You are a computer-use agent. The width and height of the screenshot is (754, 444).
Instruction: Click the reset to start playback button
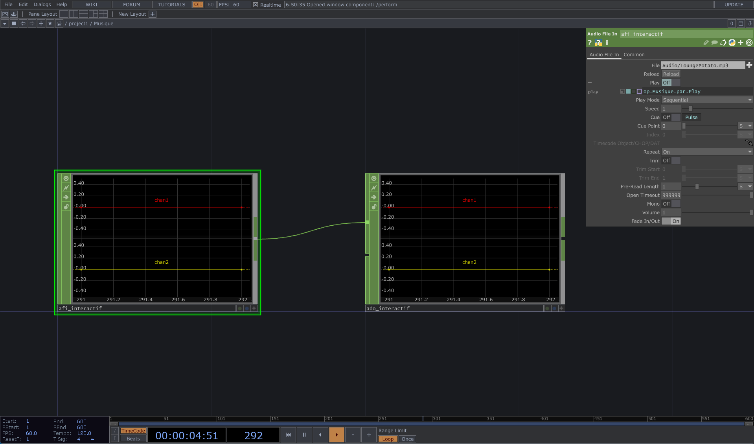click(x=288, y=435)
